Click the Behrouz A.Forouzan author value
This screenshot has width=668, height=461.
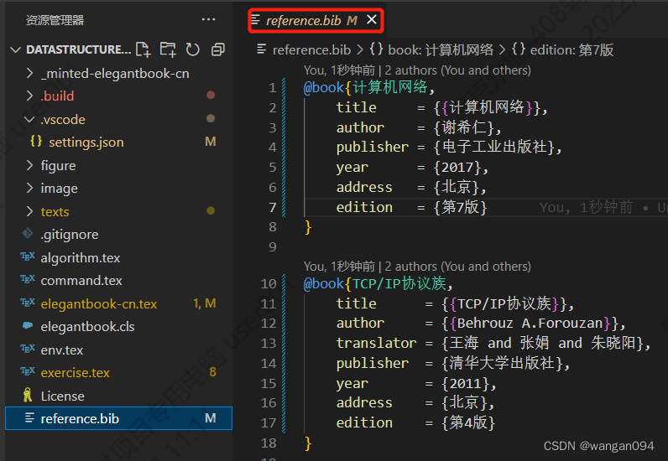click(x=530, y=323)
